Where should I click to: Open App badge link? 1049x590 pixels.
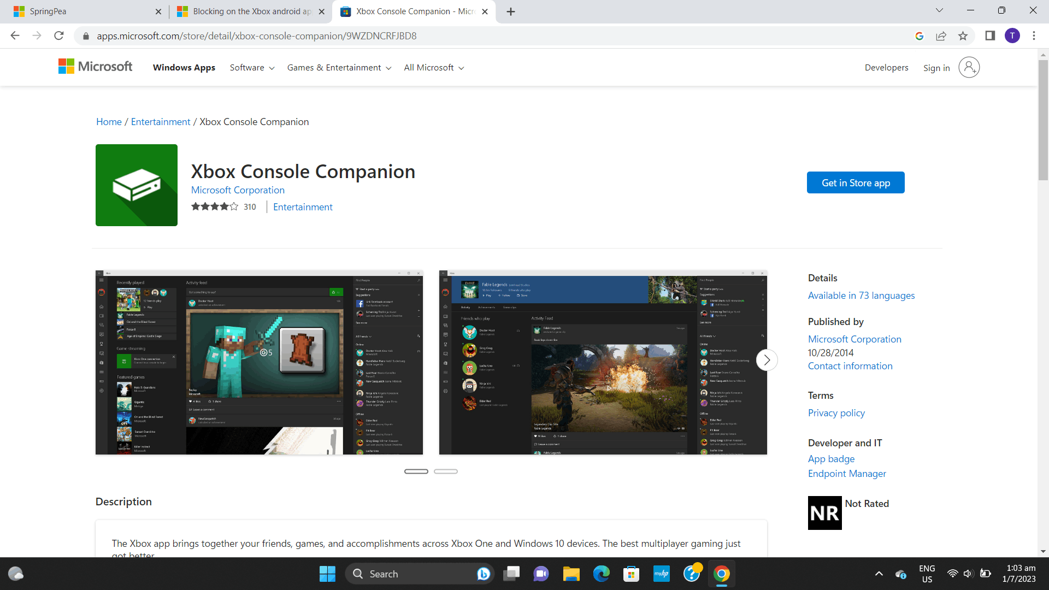(831, 459)
